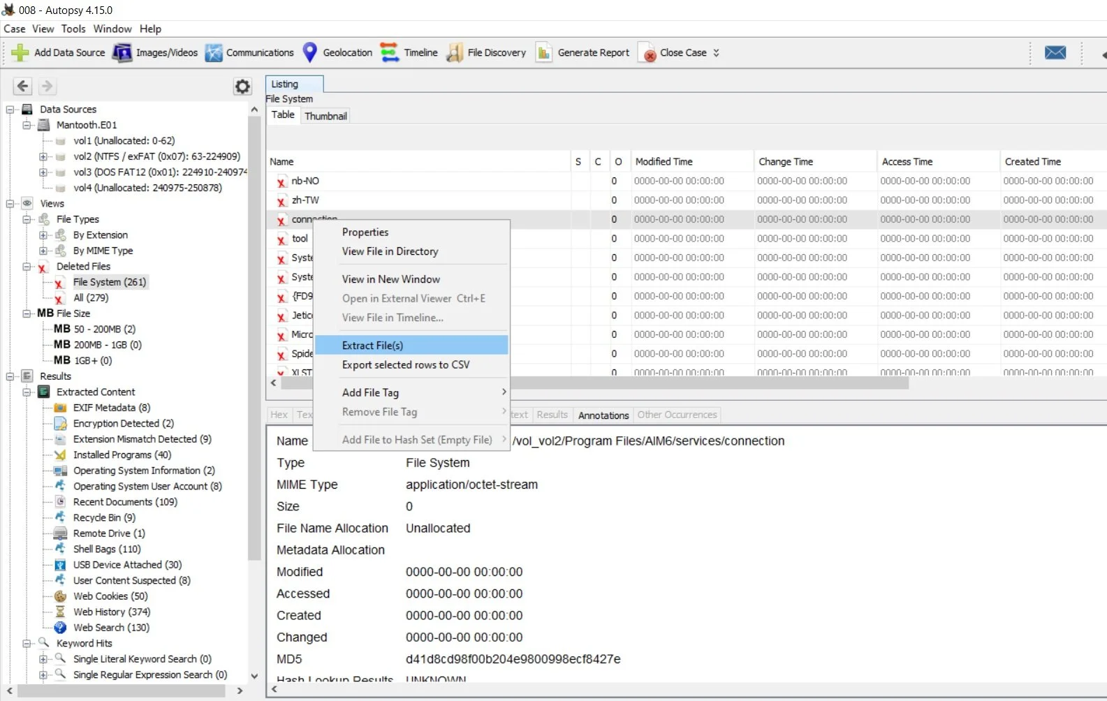Collapse the Data Sources tree node
1107x701 pixels.
tap(10, 110)
